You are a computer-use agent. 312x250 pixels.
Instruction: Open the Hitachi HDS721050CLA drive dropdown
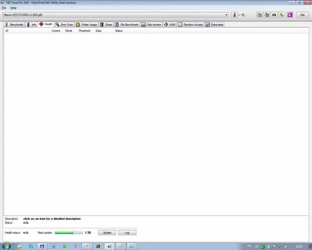[115, 15]
